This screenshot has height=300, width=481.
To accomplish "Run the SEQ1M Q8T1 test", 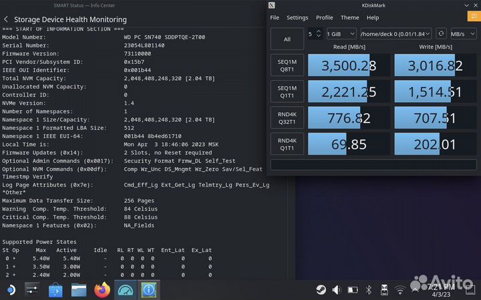I will (287, 65).
